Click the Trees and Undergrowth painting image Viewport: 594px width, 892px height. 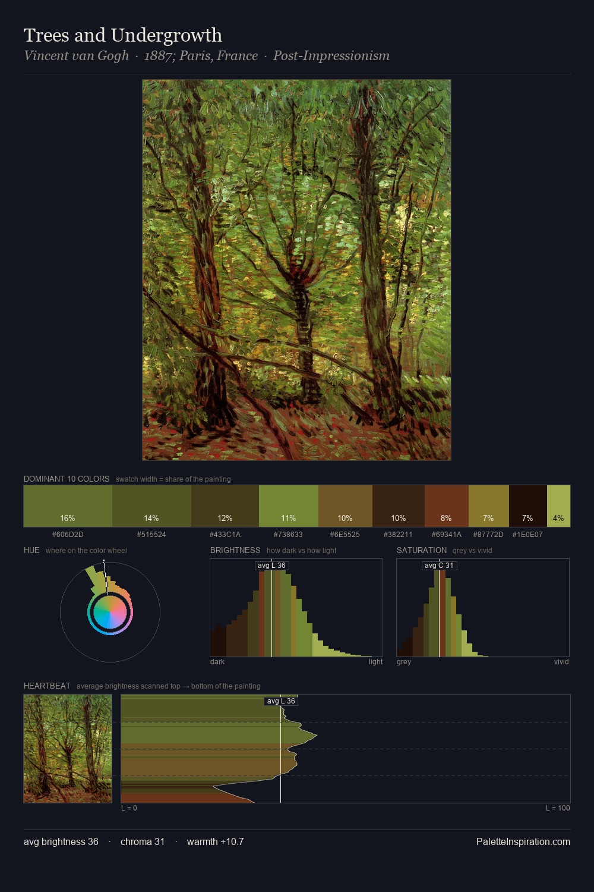tap(296, 270)
